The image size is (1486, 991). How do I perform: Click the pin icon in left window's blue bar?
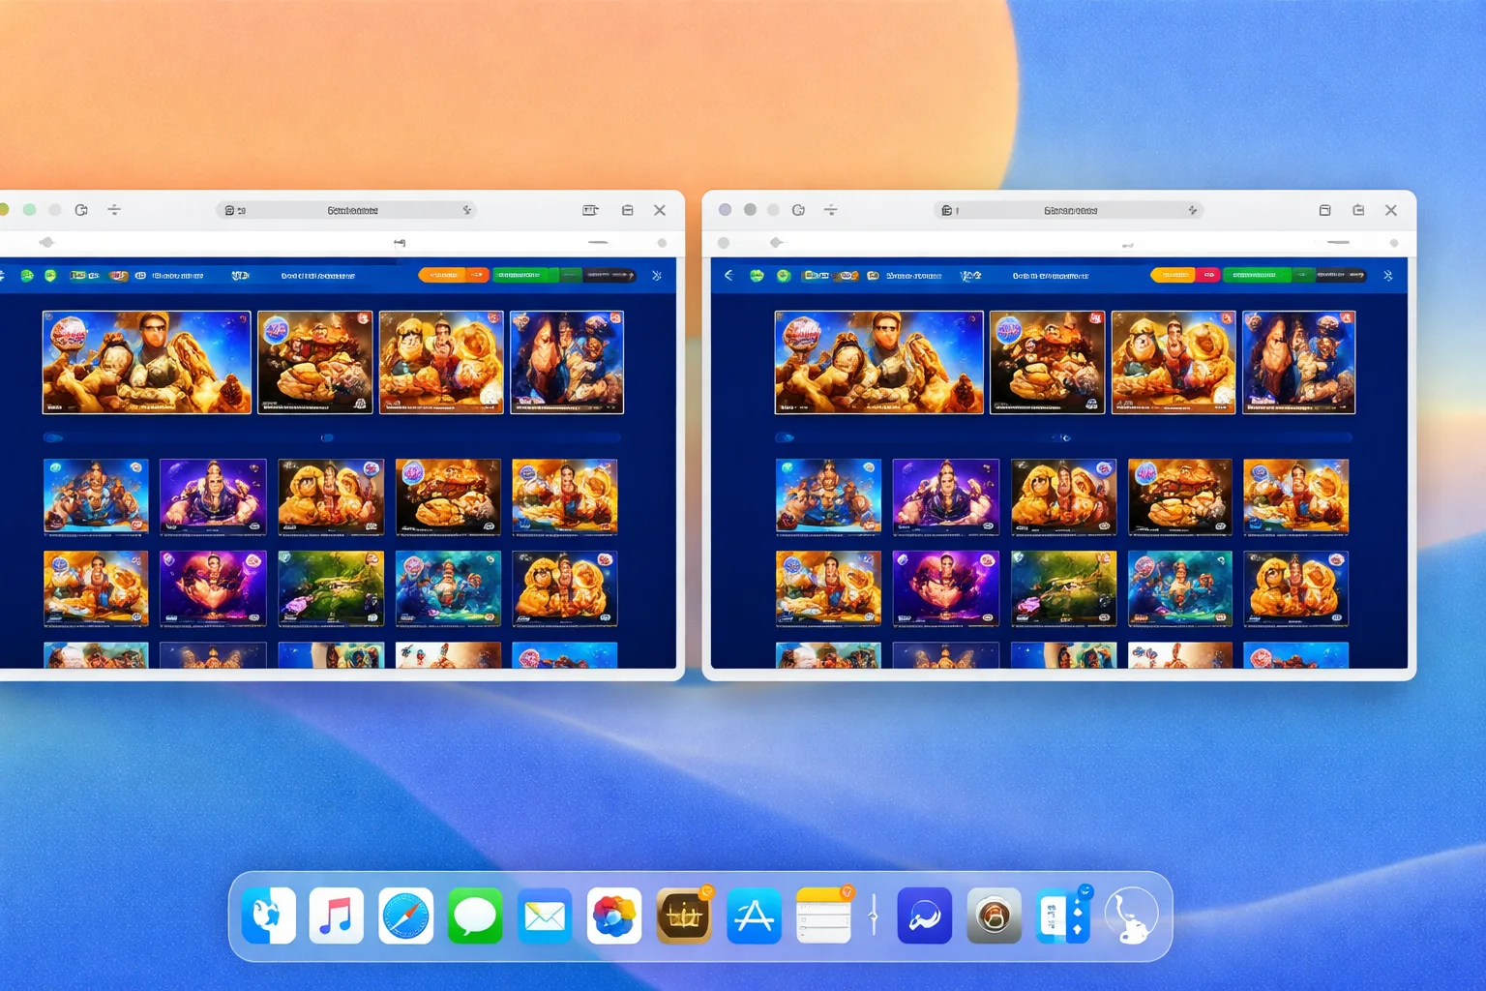pos(657,276)
